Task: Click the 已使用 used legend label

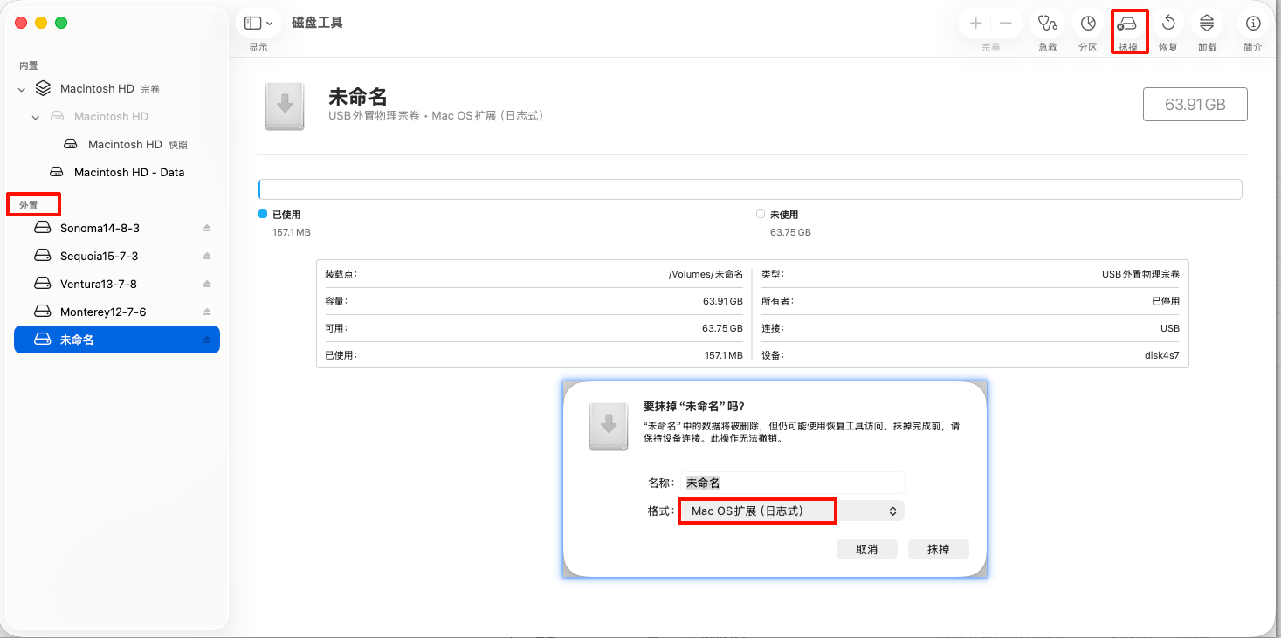Action: click(286, 215)
